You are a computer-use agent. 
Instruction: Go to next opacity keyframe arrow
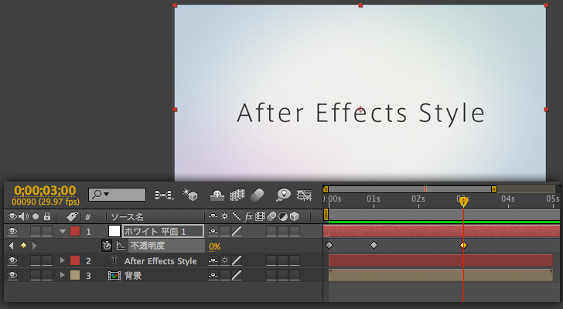pos(35,246)
